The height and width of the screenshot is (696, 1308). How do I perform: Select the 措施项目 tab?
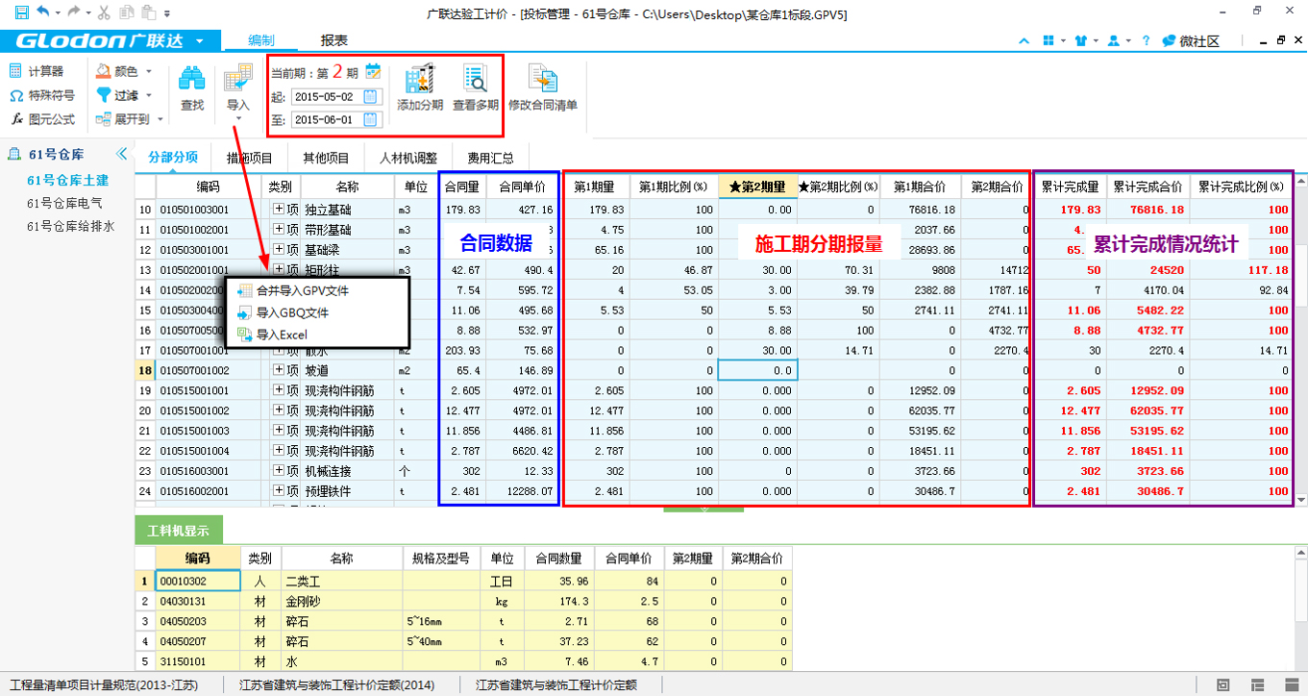(x=250, y=158)
